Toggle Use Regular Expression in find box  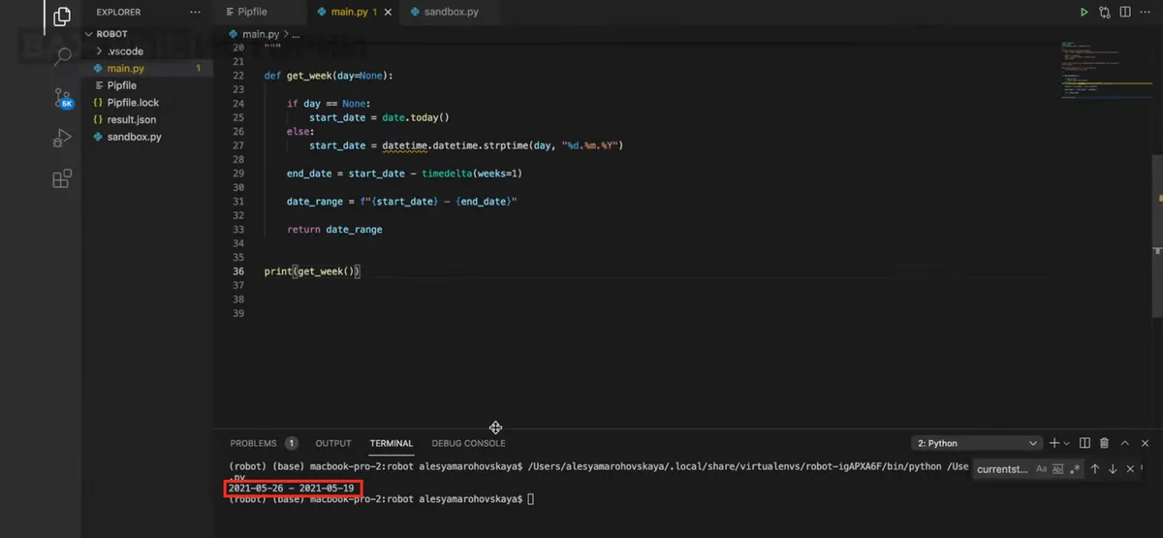pyautogui.click(x=1075, y=469)
